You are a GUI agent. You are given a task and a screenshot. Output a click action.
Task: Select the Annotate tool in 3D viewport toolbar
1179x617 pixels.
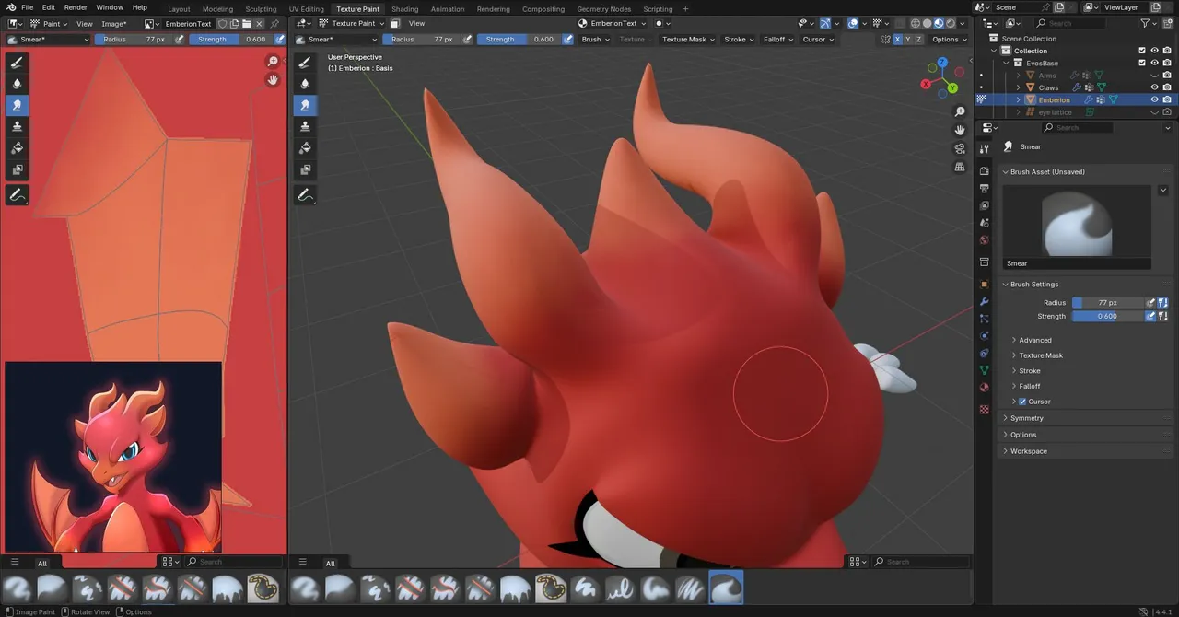point(305,195)
